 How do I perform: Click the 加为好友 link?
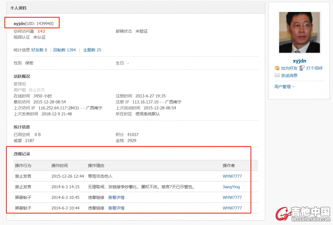point(289,68)
